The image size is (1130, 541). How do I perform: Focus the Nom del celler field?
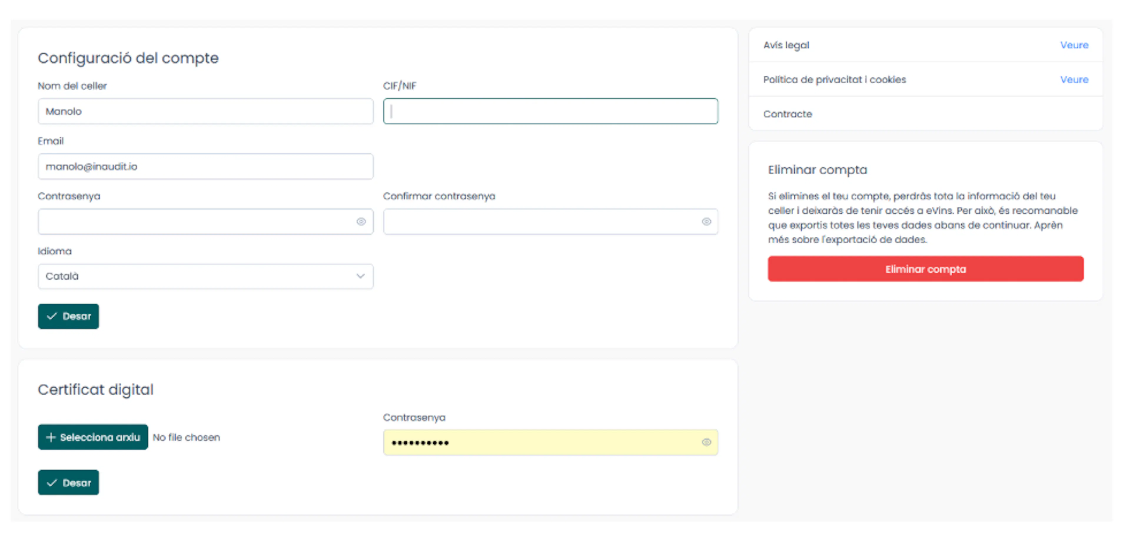tap(205, 112)
